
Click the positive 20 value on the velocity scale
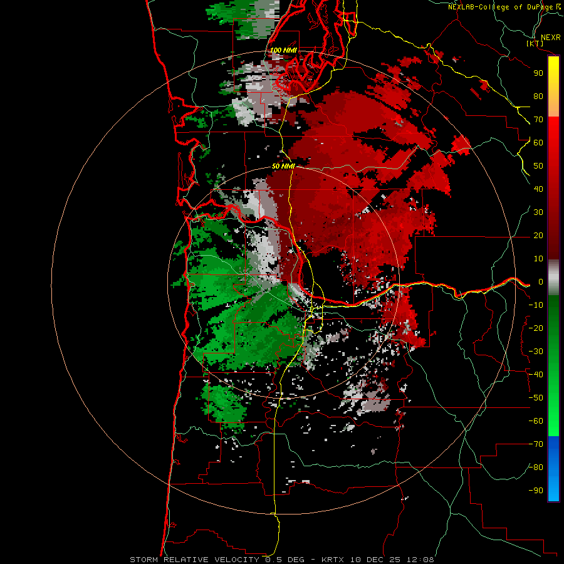click(538, 235)
